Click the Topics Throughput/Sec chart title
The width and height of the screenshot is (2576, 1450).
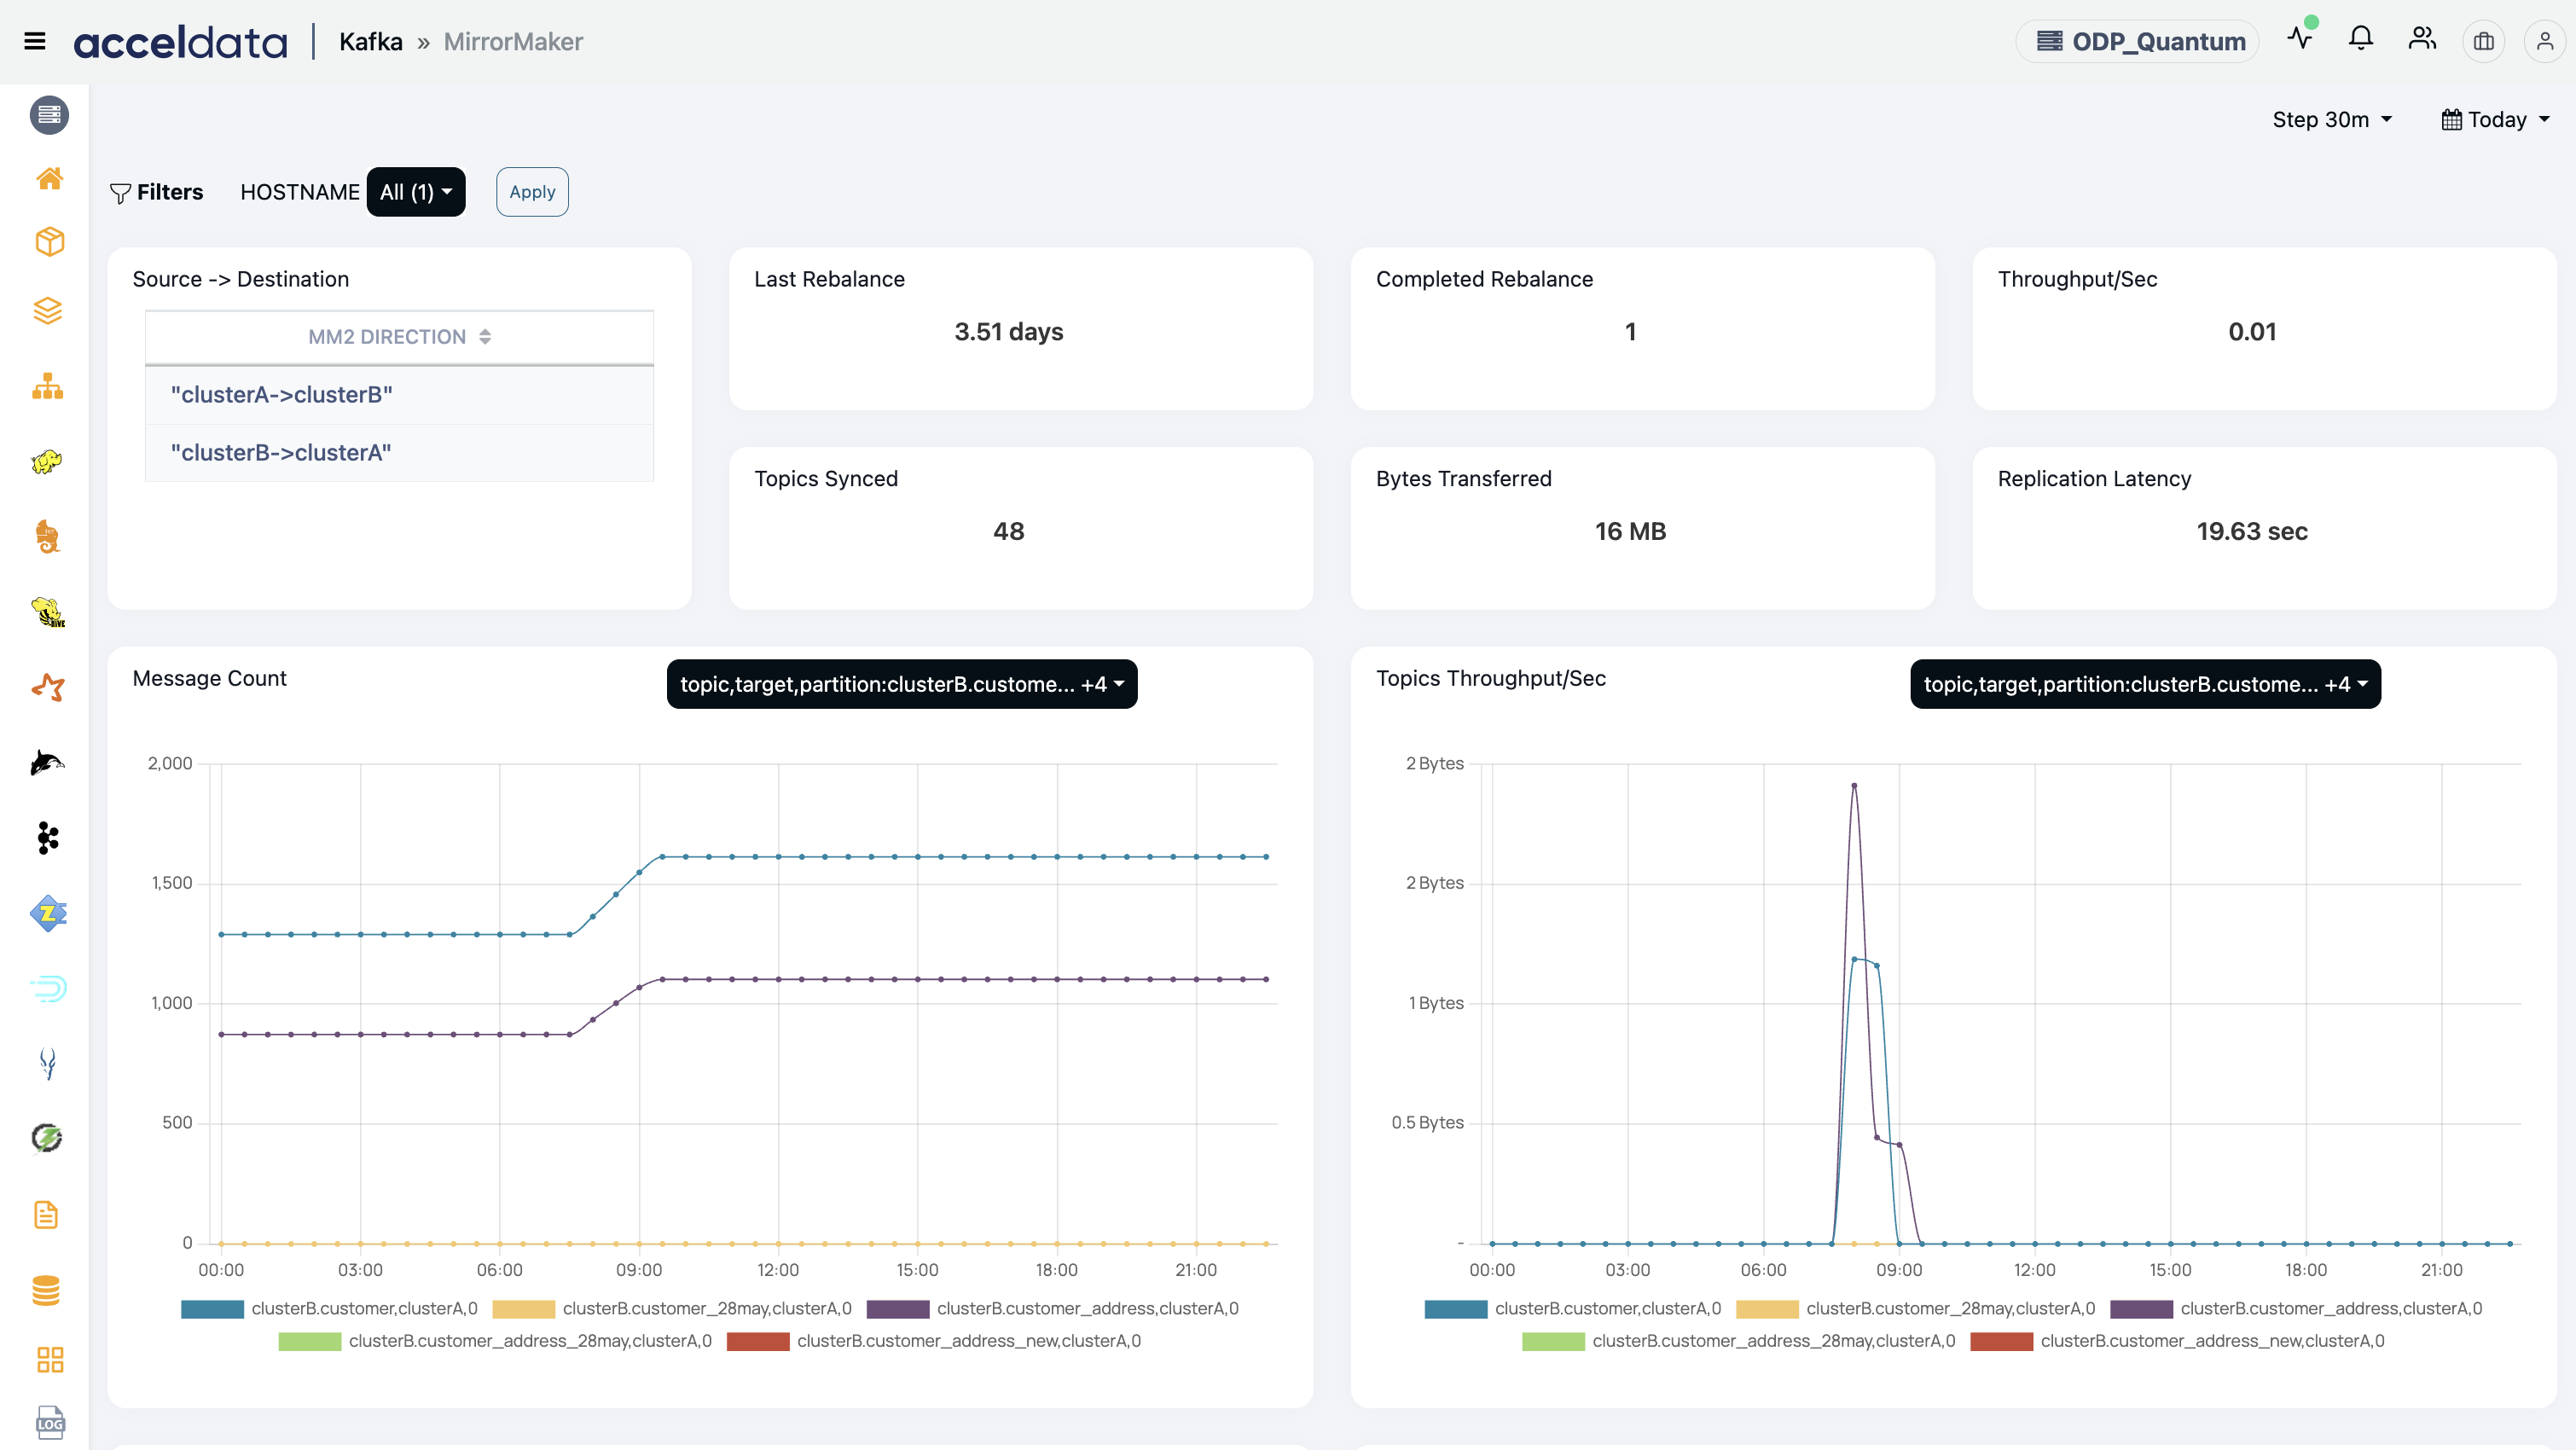(x=1491, y=679)
